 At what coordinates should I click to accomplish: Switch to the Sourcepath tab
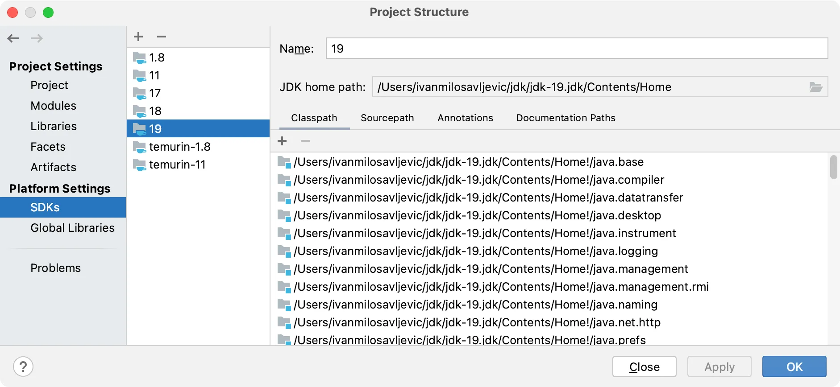(387, 118)
